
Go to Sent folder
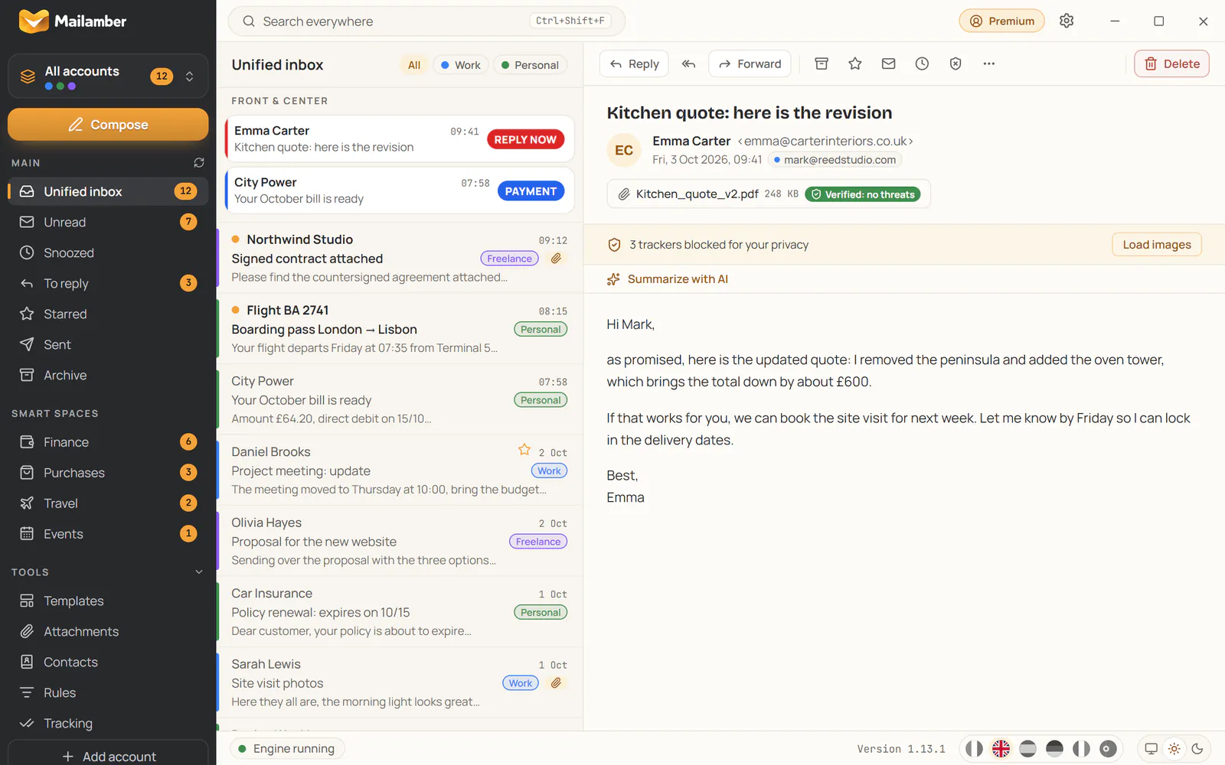pos(108,344)
